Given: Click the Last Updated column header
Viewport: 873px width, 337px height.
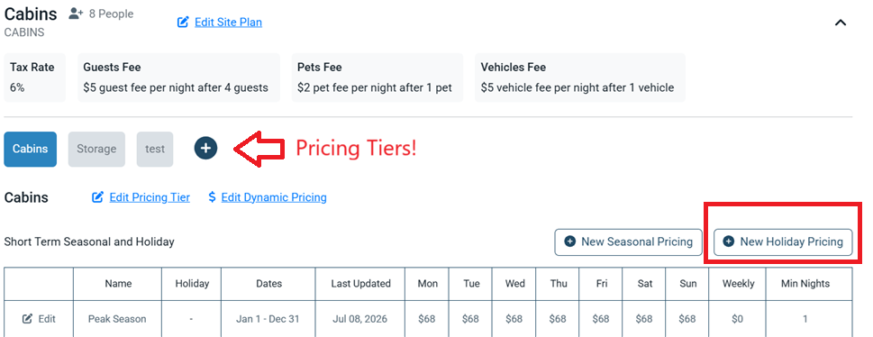Looking at the screenshot, I should pyautogui.click(x=360, y=284).
